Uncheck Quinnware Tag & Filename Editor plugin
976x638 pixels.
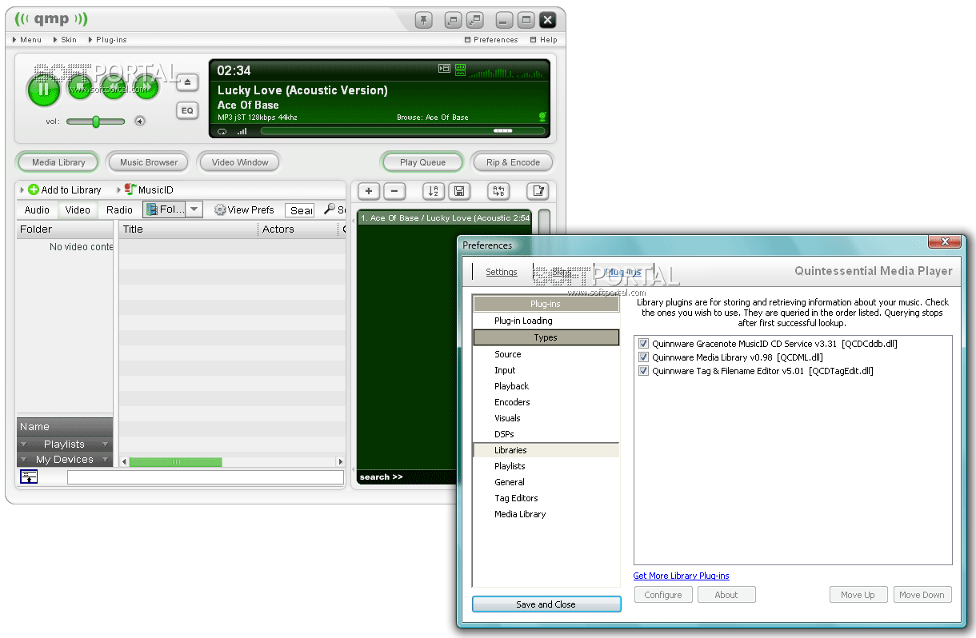[644, 371]
